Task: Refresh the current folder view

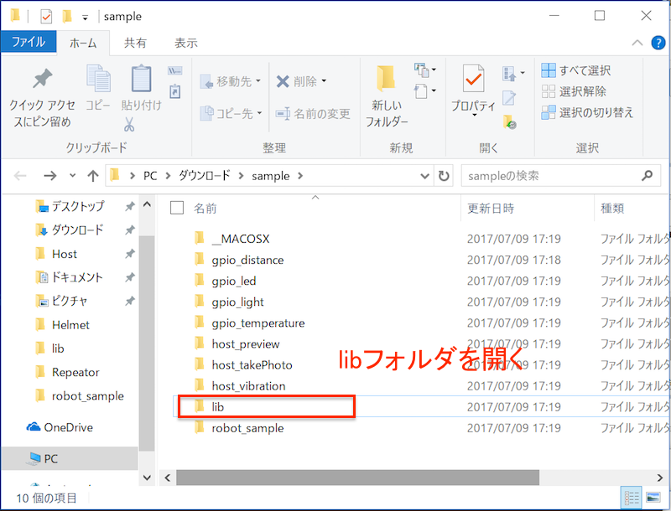Action: click(445, 176)
